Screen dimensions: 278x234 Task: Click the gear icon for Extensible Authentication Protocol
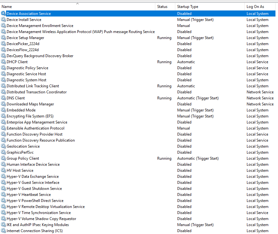(x=3, y=128)
